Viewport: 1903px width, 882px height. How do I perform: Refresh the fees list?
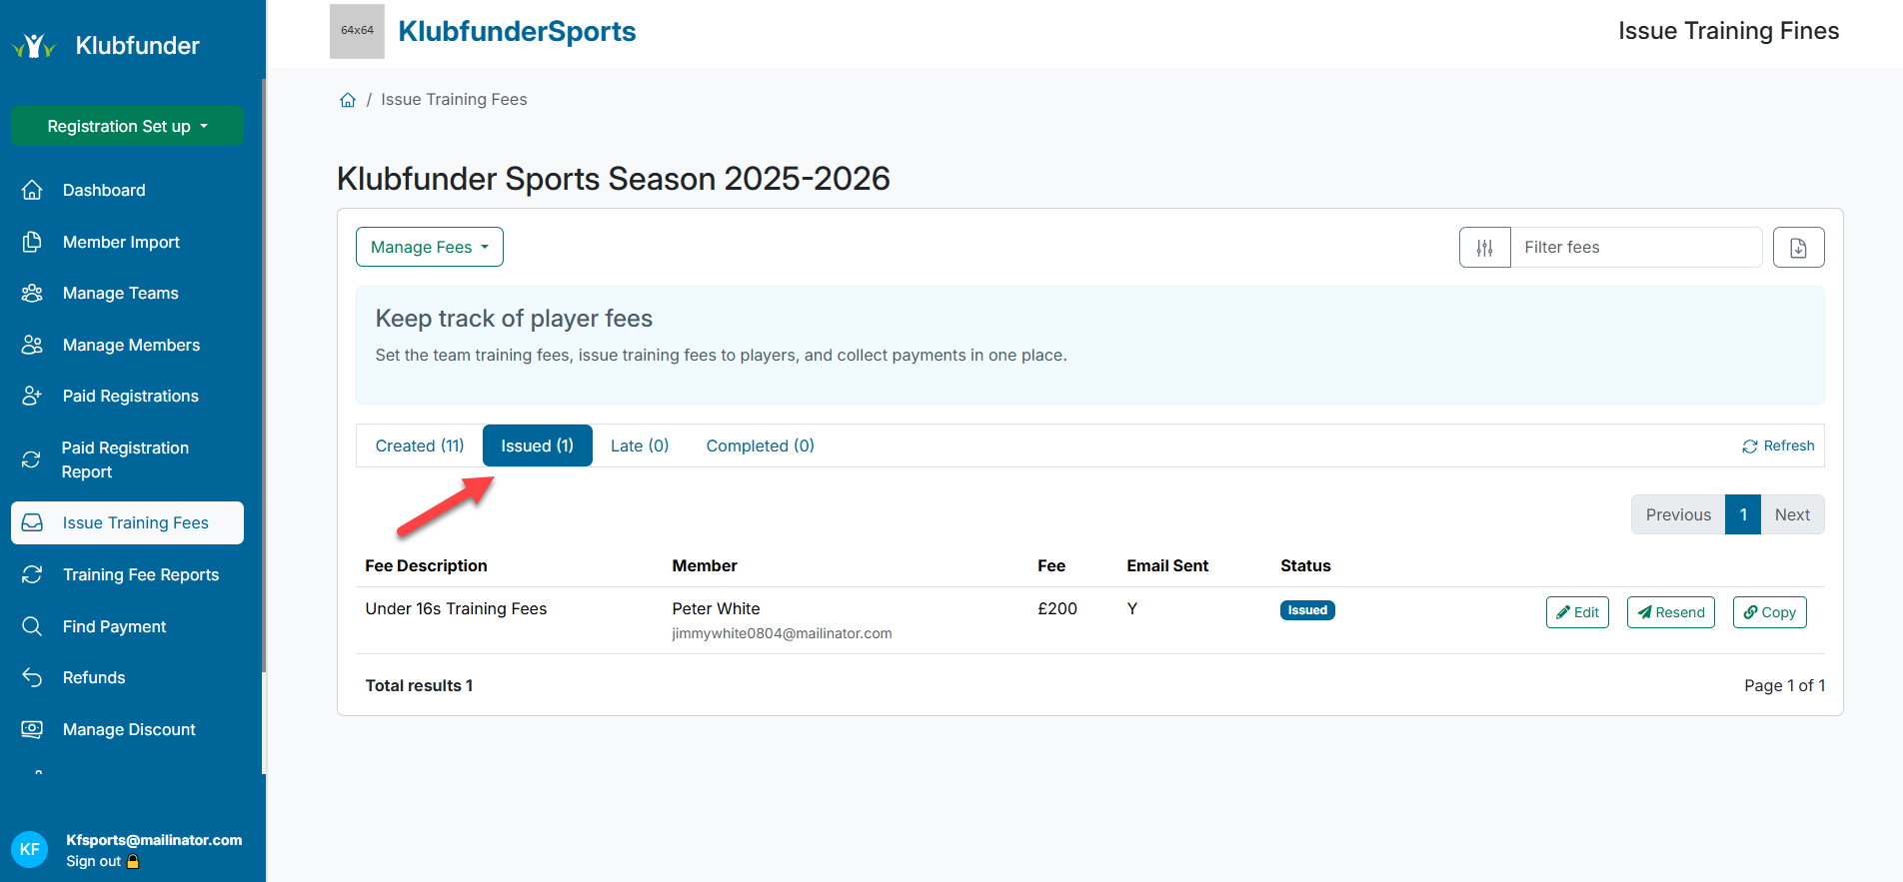pyautogui.click(x=1778, y=445)
